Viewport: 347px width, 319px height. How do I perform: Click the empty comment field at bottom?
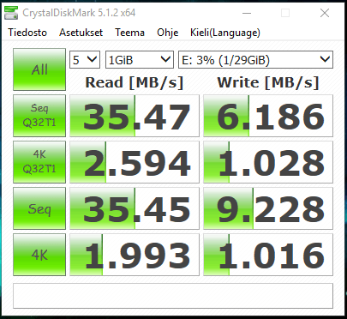[x=173, y=296]
